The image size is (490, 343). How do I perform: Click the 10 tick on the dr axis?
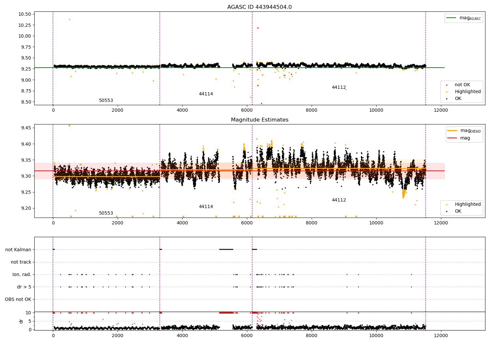tap(28, 313)
